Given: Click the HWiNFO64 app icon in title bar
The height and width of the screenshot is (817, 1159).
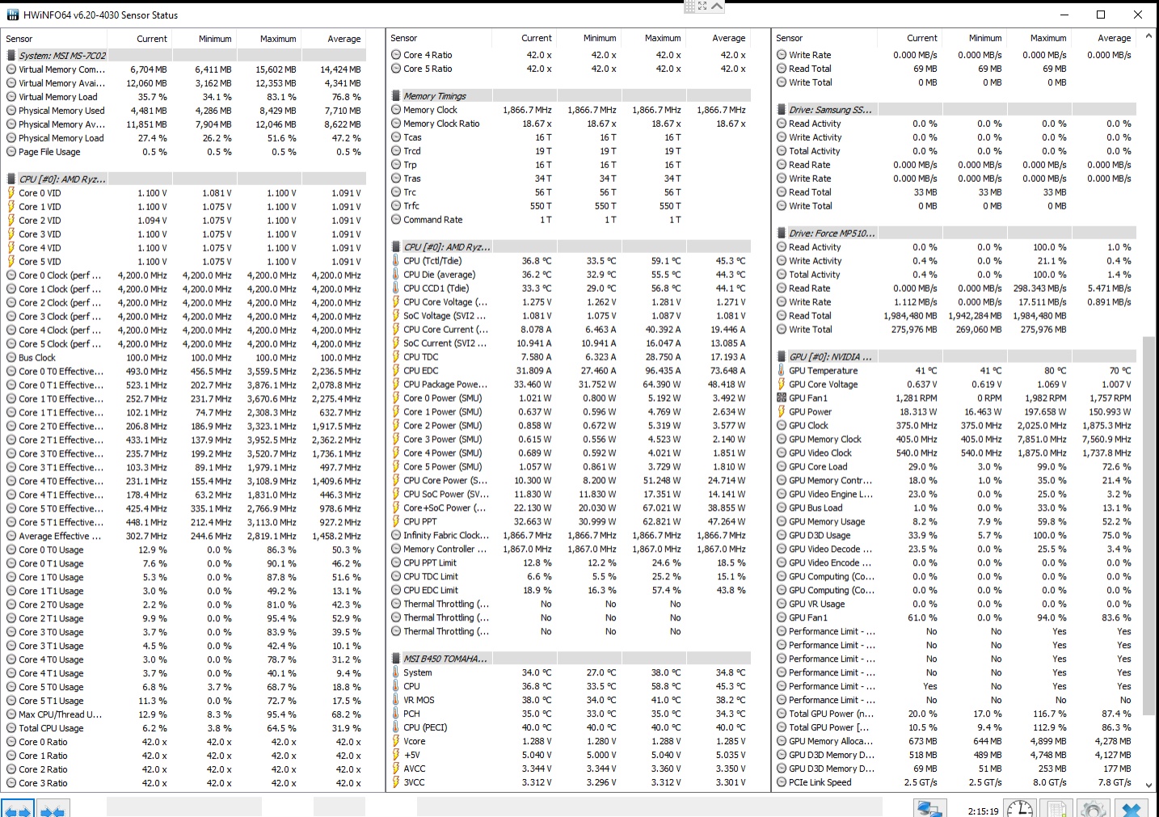Looking at the screenshot, I should click(x=13, y=15).
